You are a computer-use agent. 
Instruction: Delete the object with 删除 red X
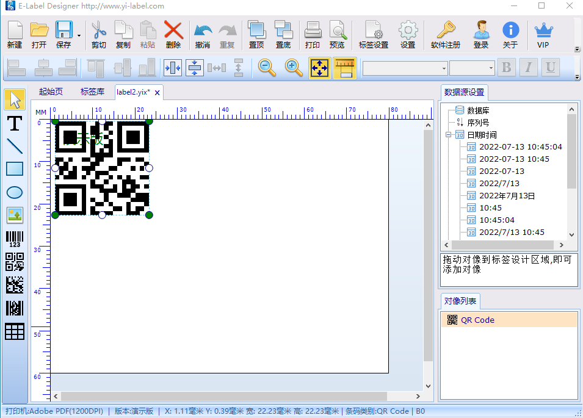point(173,34)
